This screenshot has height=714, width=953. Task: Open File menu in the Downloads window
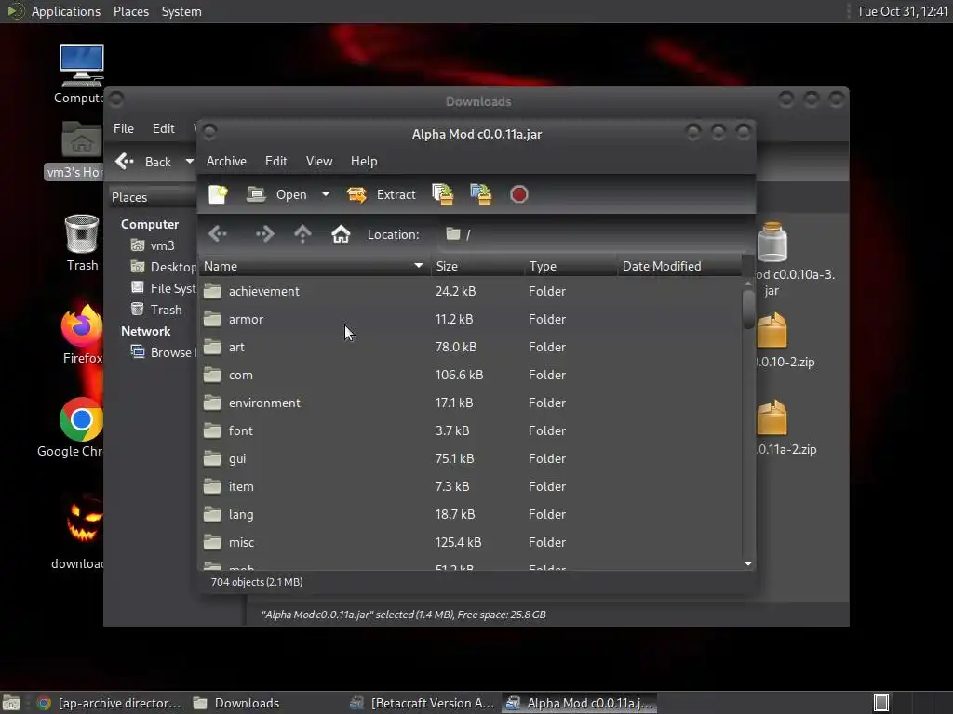coord(124,128)
